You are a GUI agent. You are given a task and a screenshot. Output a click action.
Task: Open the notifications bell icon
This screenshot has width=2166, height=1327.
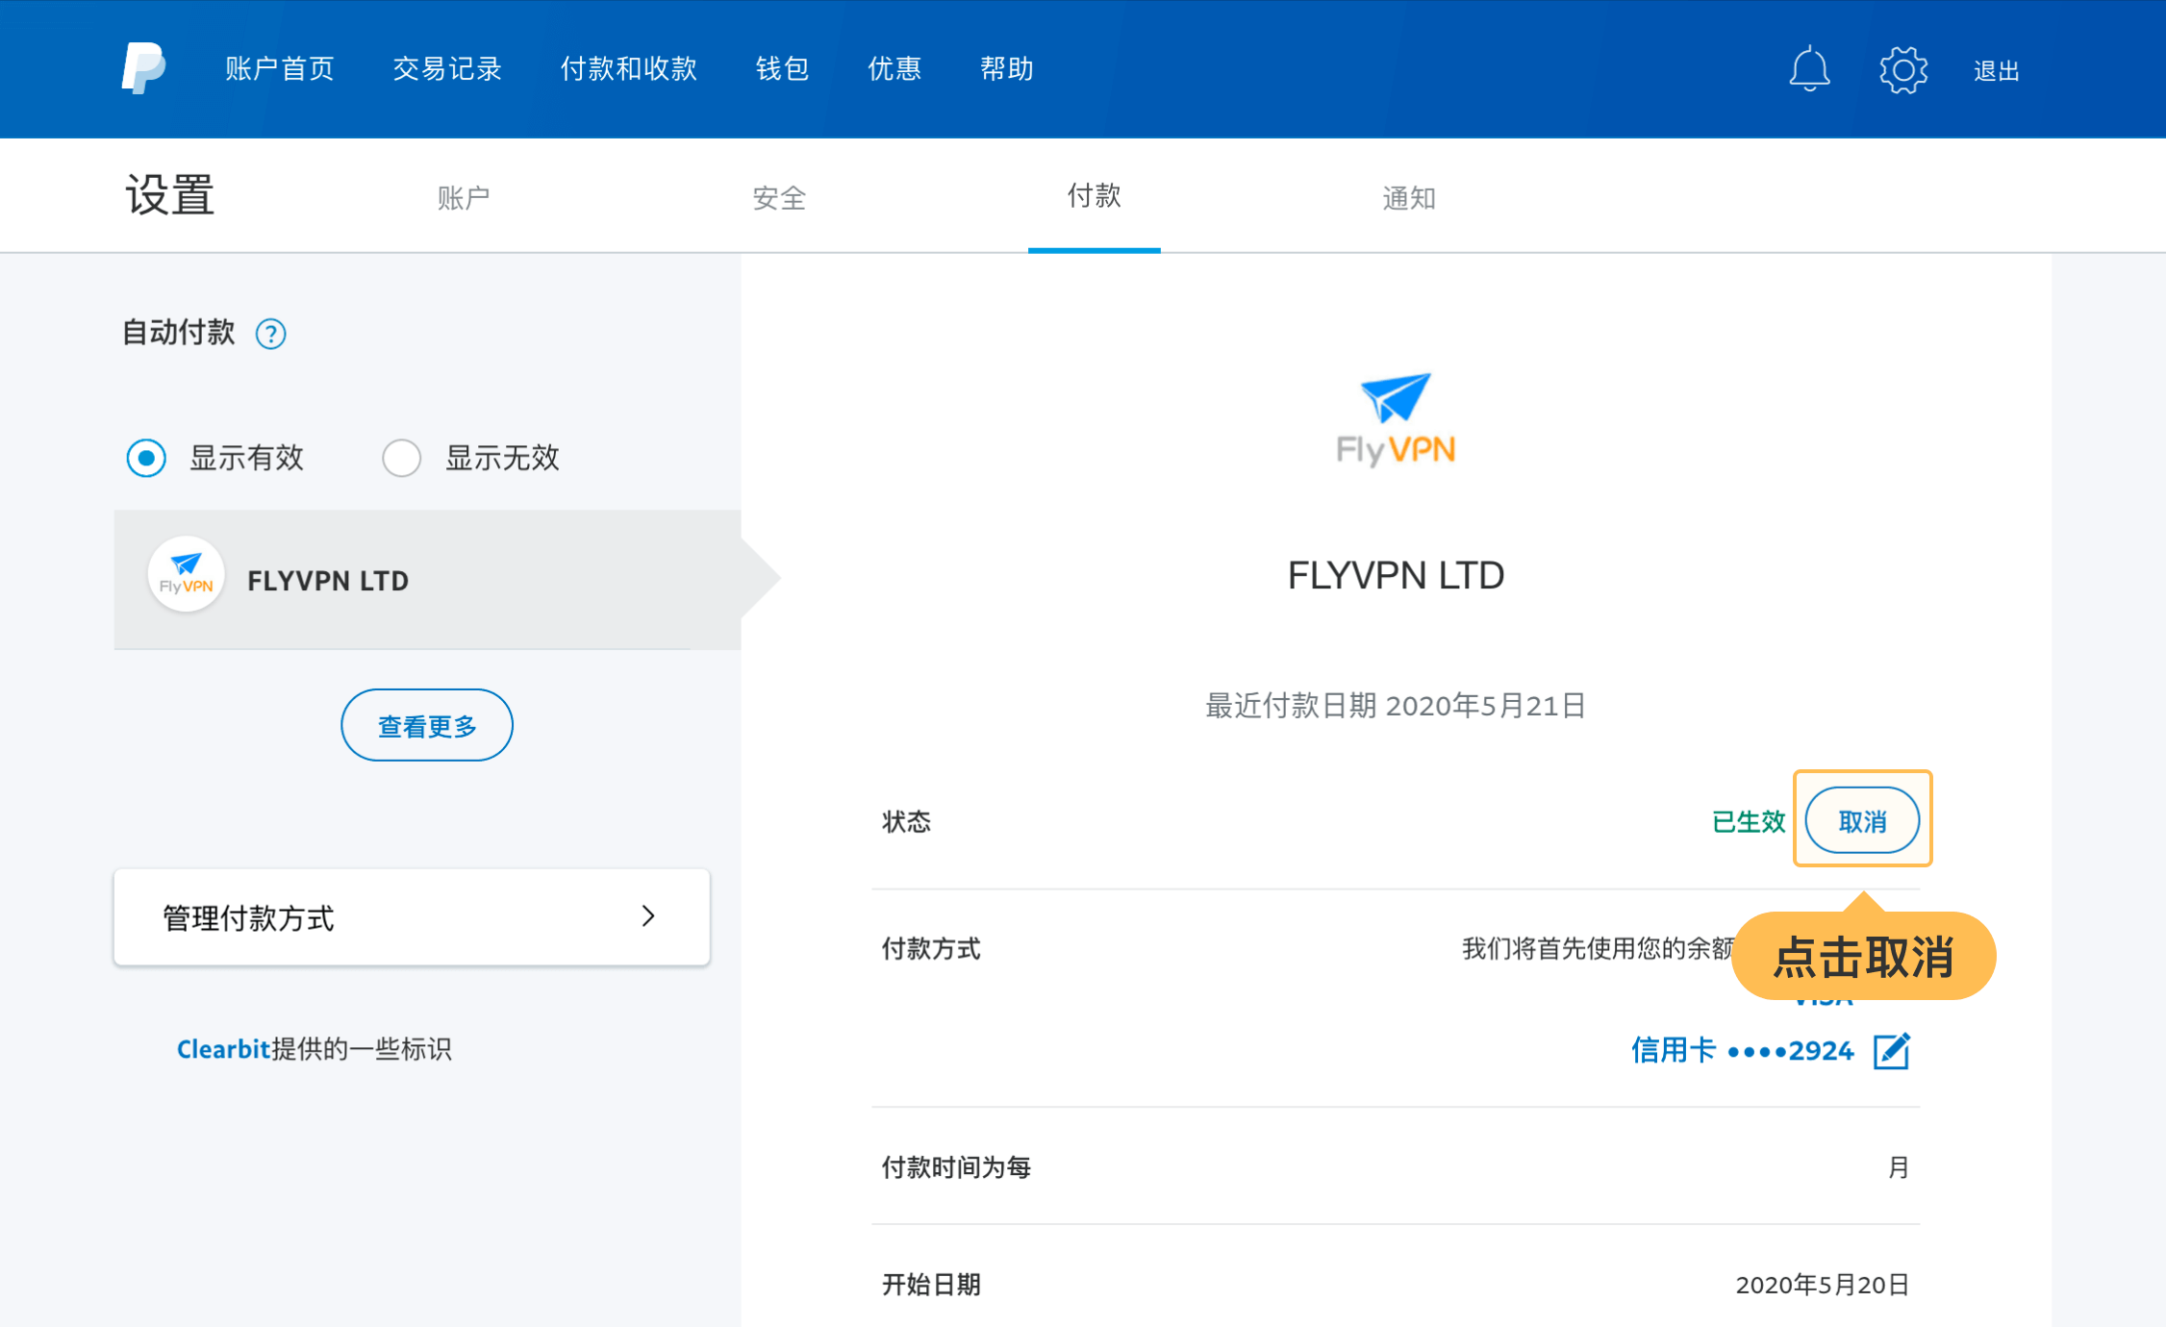pyautogui.click(x=1809, y=69)
